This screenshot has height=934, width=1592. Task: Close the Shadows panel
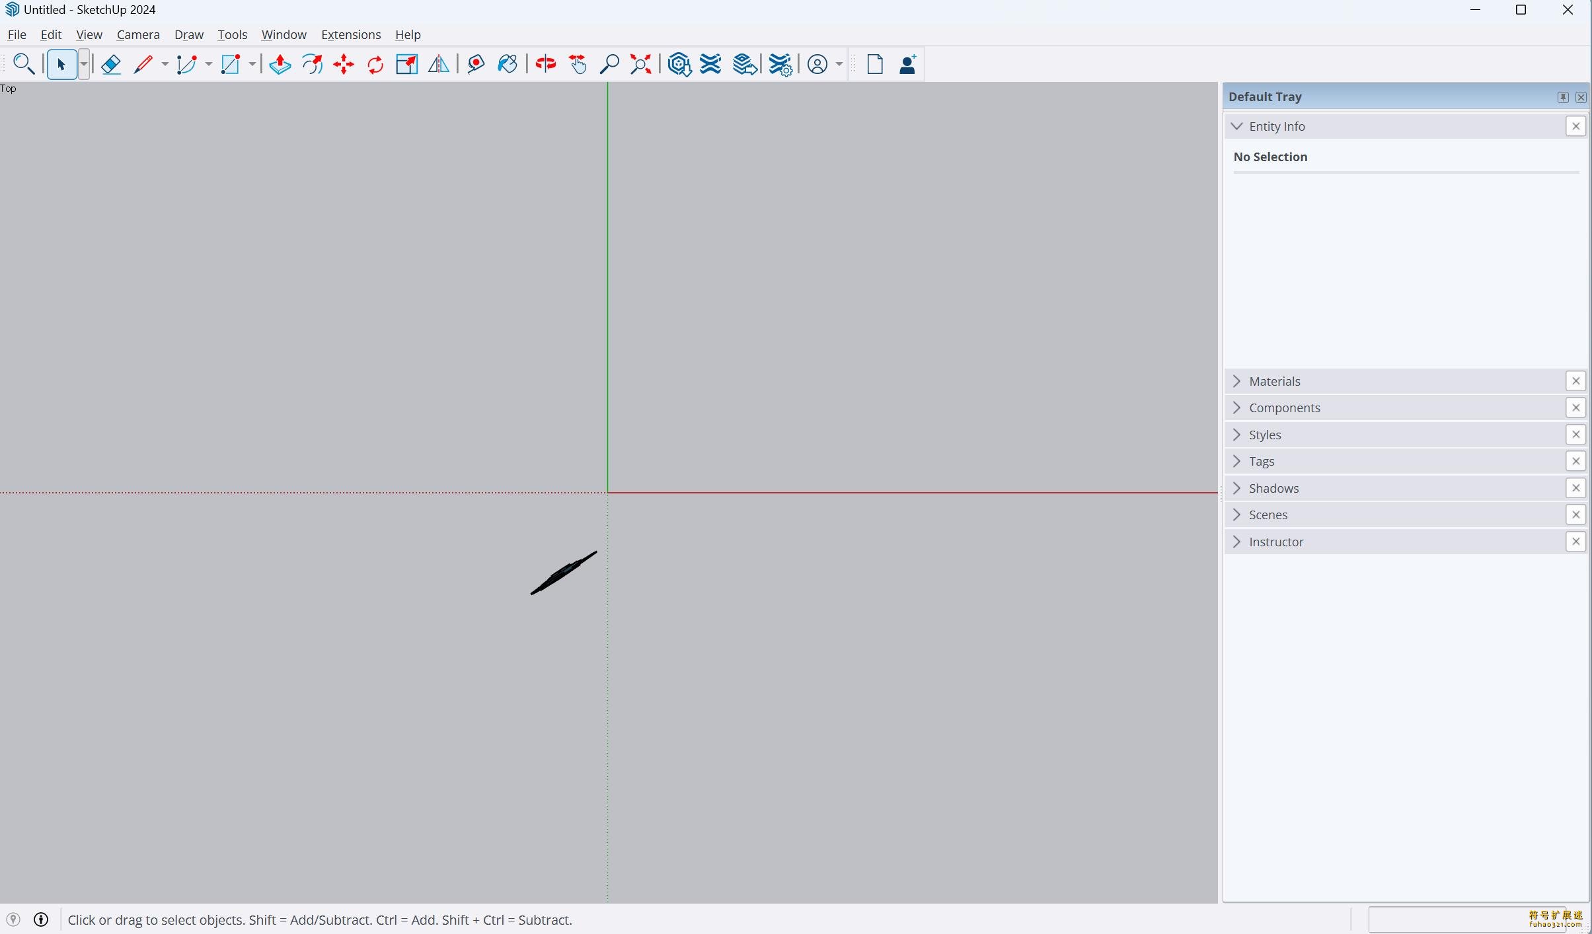pyautogui.click(x=1576, y=488)
